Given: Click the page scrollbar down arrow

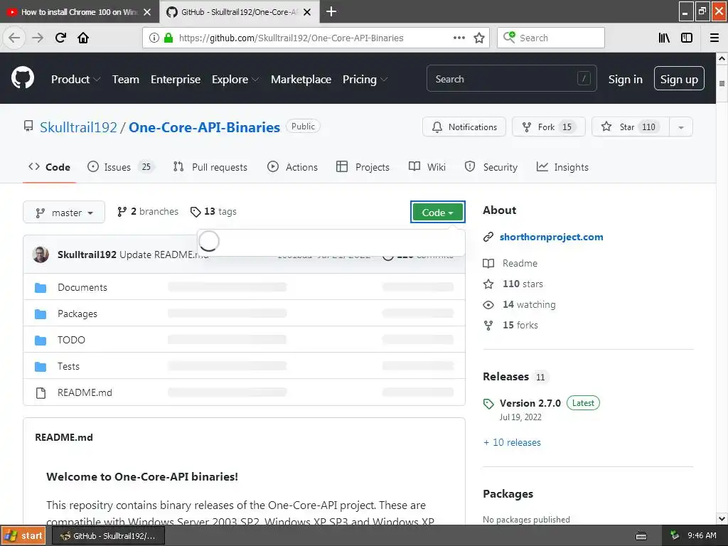Looking at the screenshot, I should pos(722,518).
